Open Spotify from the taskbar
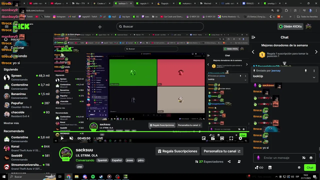 click(x=93, y=177)
